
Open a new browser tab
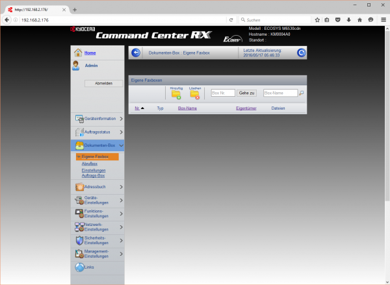(75, 9)
